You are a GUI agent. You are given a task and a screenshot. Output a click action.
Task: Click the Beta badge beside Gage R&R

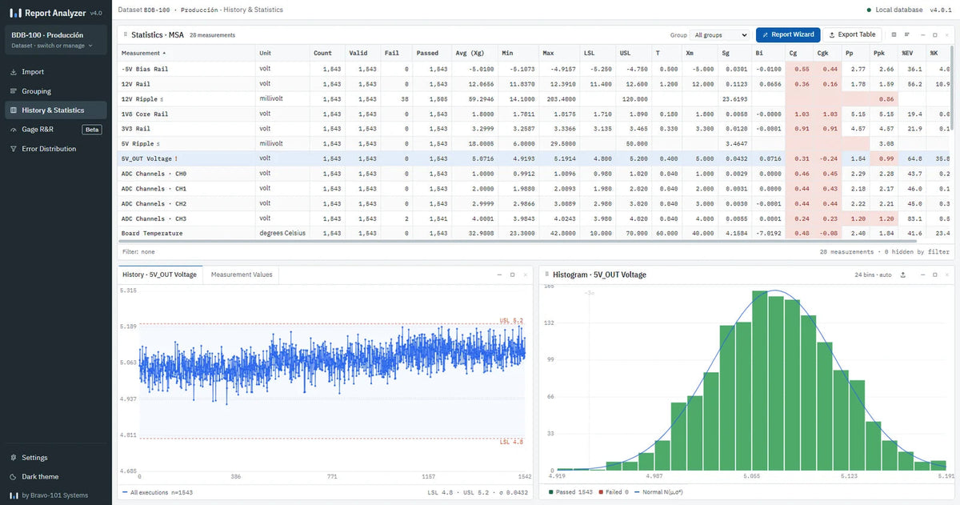(92, 130)
